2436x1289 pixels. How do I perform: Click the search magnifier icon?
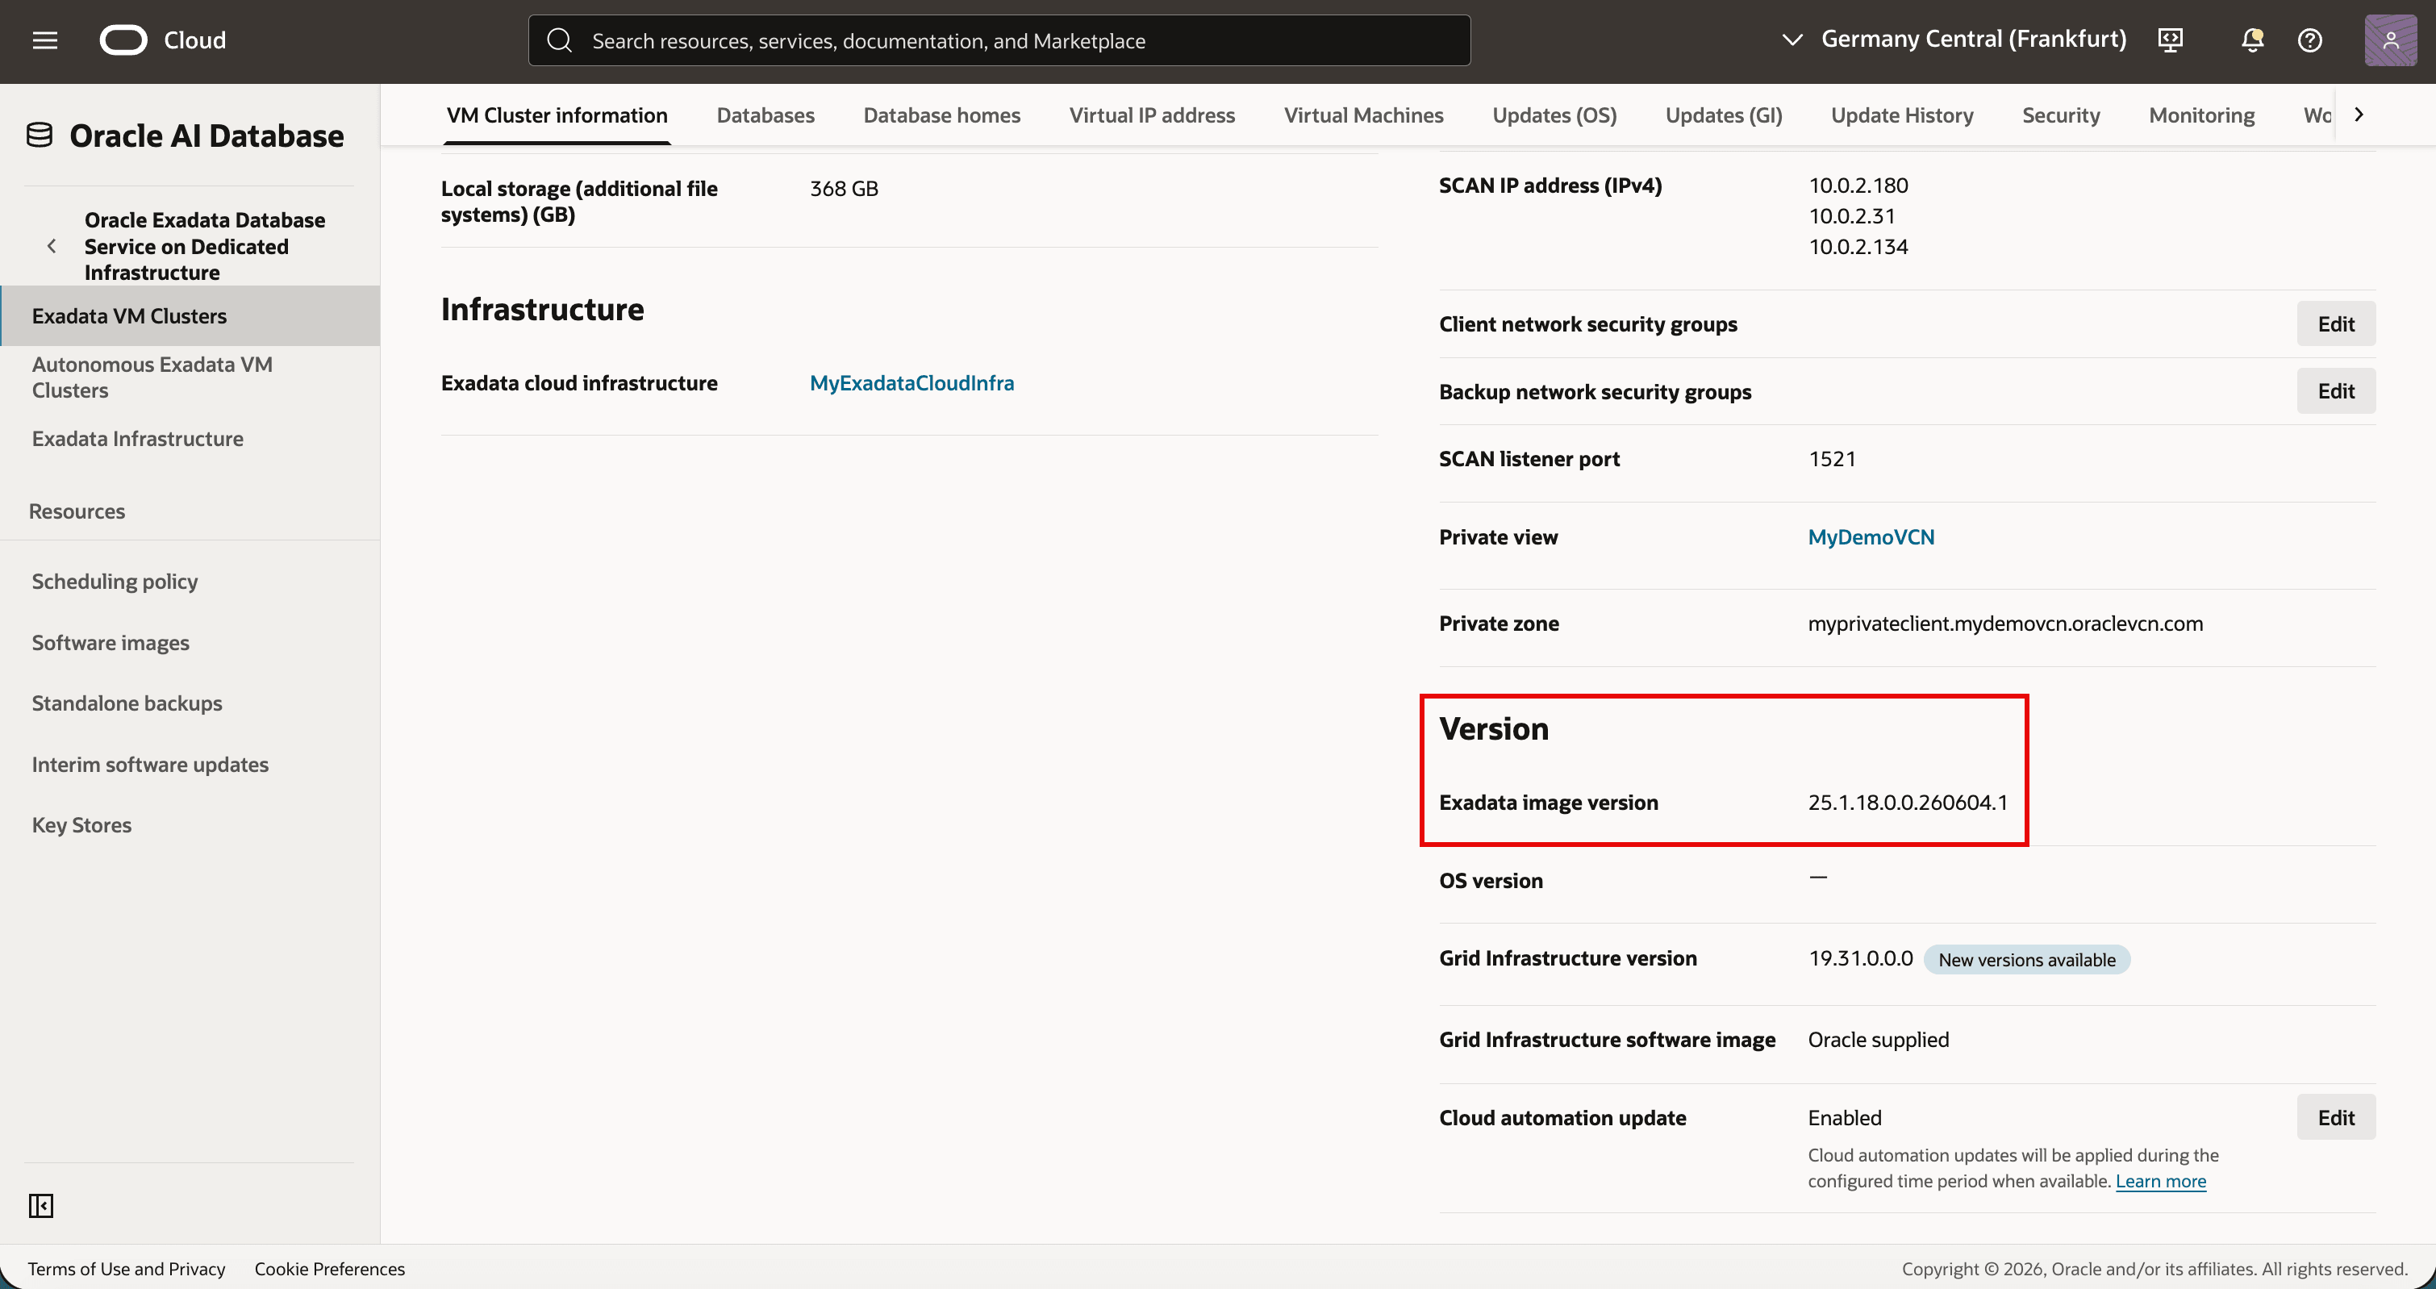(x=560, y=40)
